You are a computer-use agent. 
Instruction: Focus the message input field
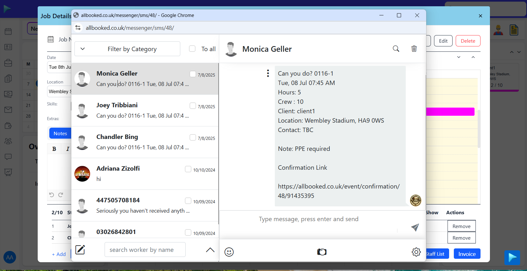click(308, 219)
